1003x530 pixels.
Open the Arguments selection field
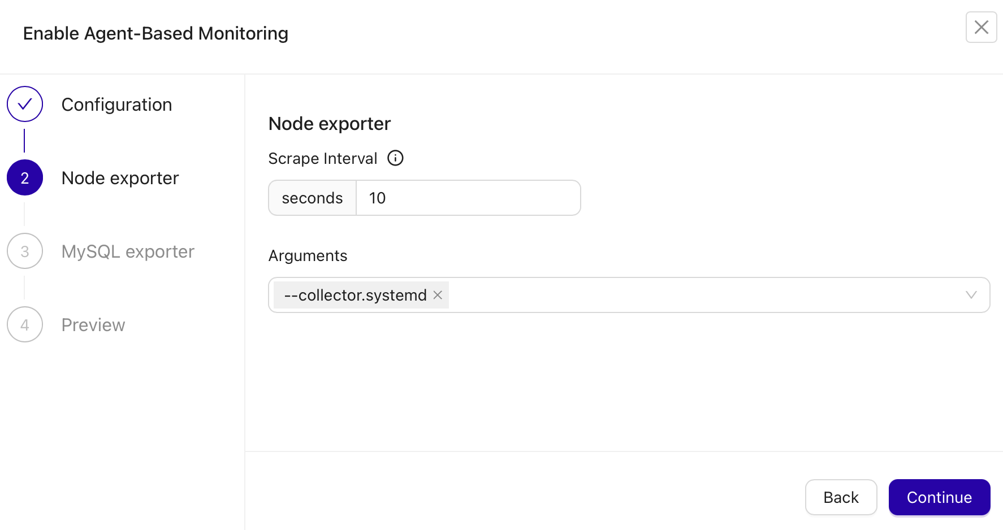point(678,294)
